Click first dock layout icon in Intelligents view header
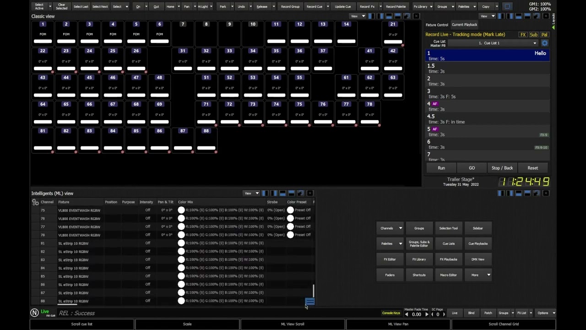The width and height of the screenshot is (586, 330). [265, 193]
